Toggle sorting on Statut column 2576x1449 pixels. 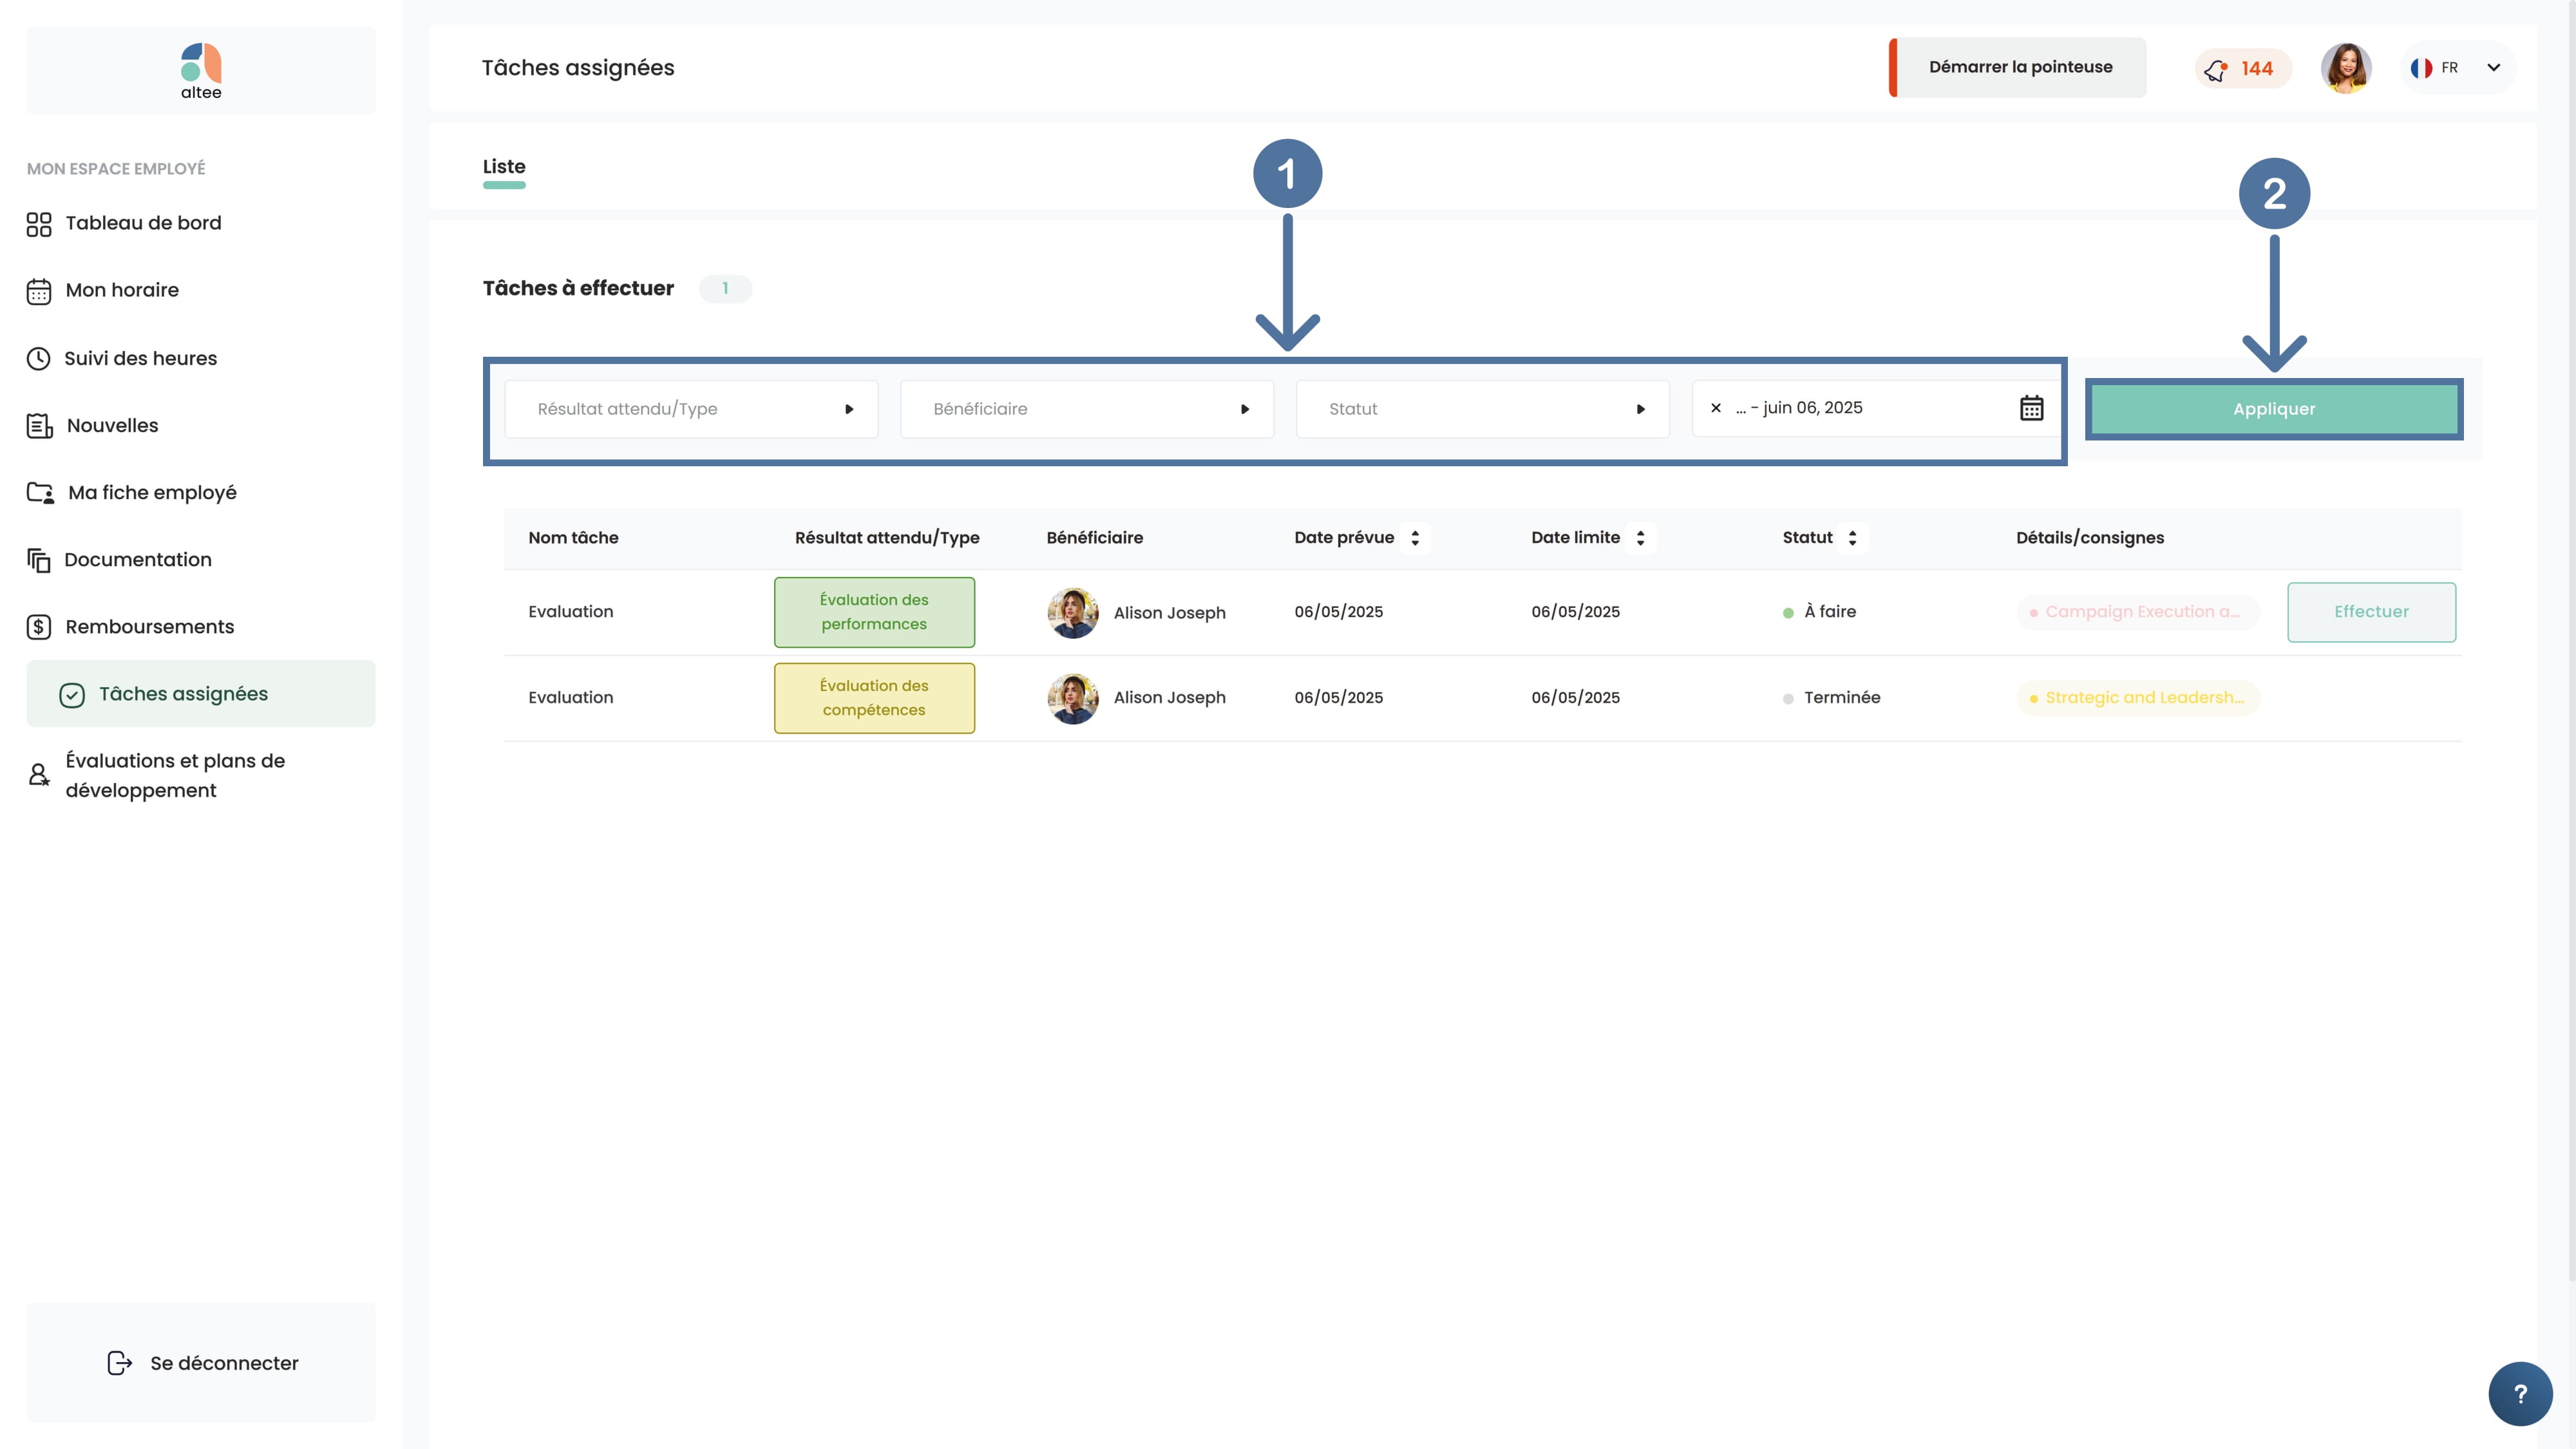[1852, 538]
